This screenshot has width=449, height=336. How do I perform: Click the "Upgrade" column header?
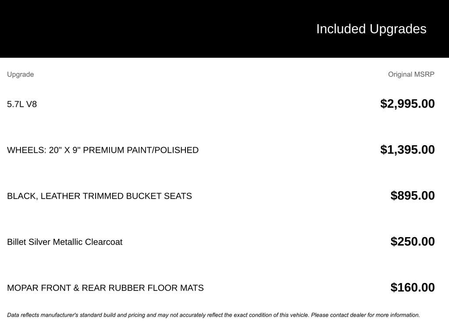(x=20, y=74)
